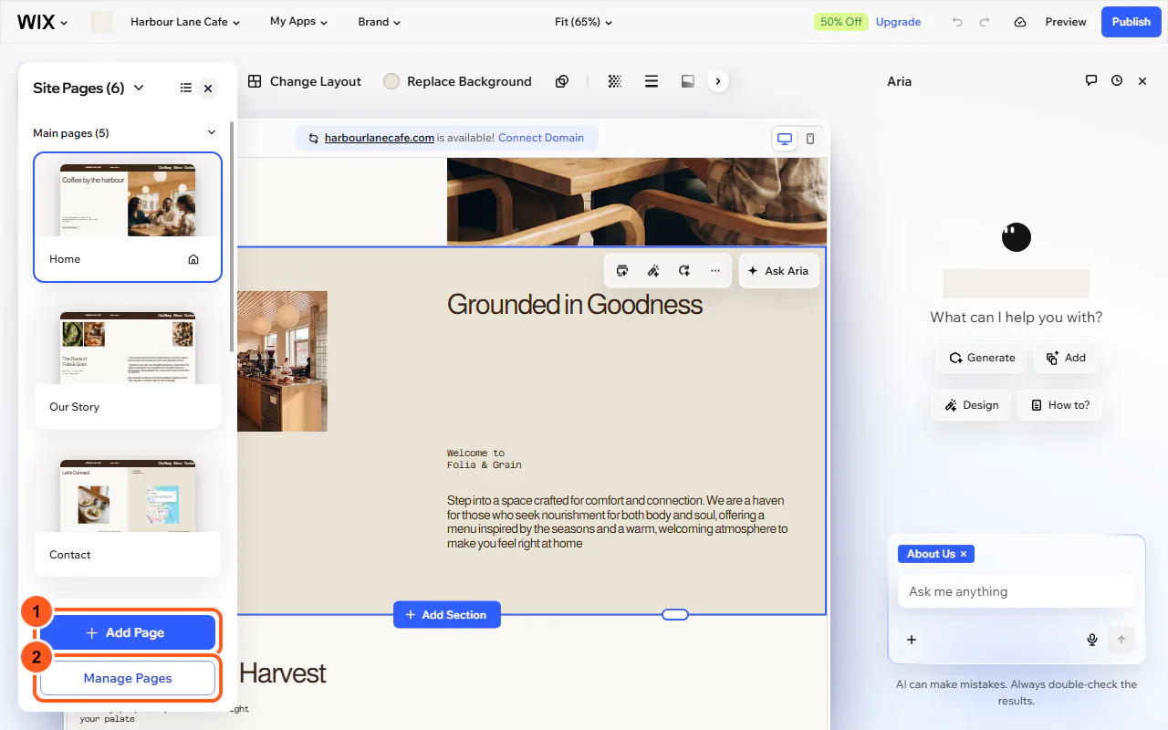The image size is (1168, 730).
Task: Open the Fit (65%) zoom dropdown
Action: coord(584,22)
